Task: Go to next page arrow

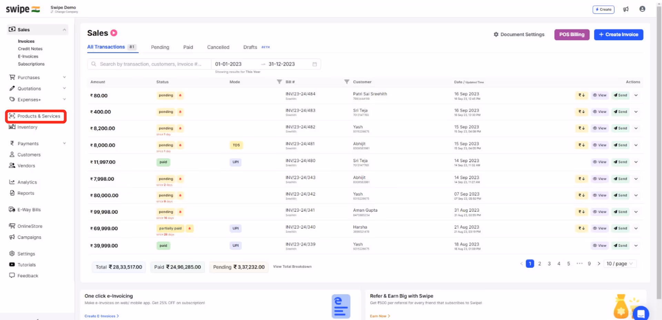Action: coord(599,264)
